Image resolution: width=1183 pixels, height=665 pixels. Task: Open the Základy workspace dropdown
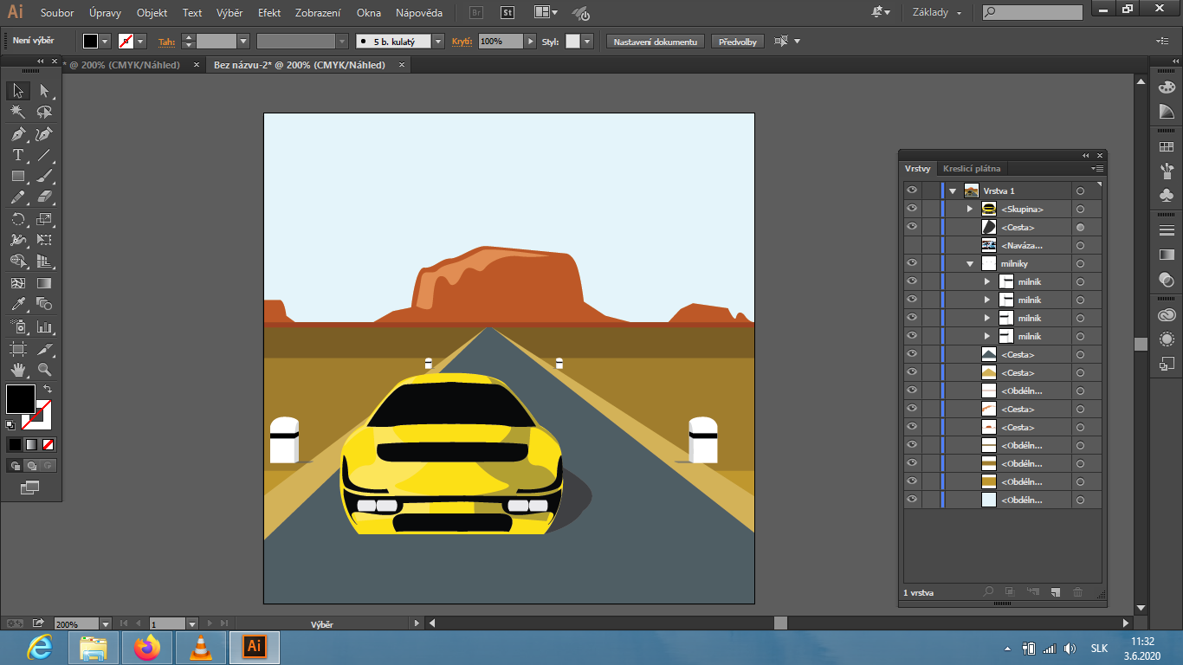click(x=936, y=13)
